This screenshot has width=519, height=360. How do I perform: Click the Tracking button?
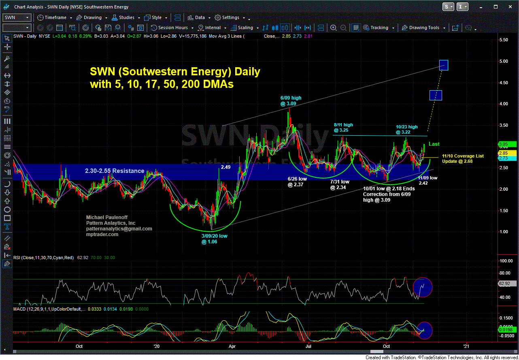(x=376, y=28)
